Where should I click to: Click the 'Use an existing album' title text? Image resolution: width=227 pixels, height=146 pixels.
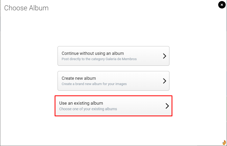click(x=81, y=103)
